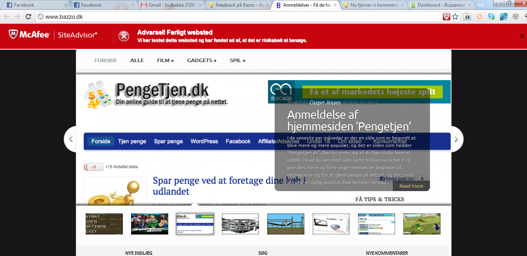Open the IE Tab extension icon
527x256 pixels.
click(x=468, y=17)
